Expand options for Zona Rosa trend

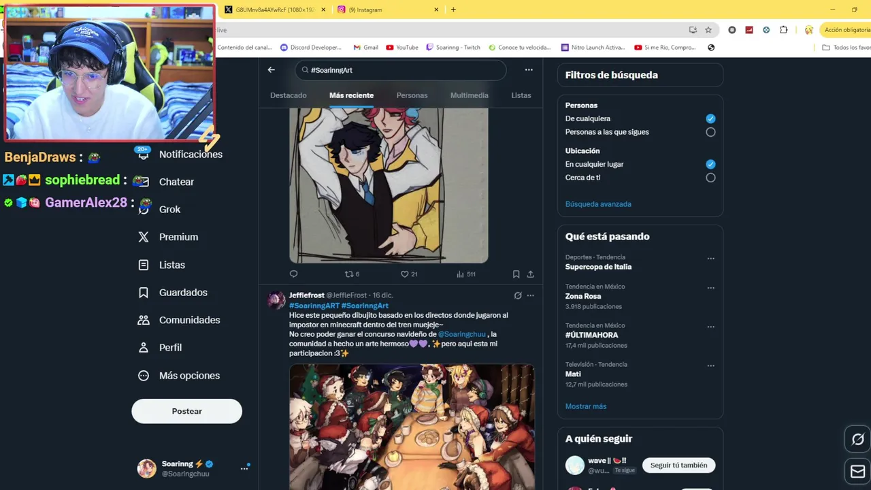pos(710,288)
